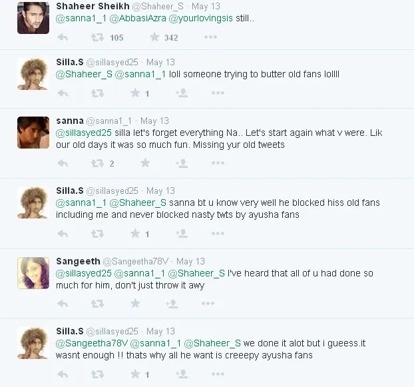Open more options on sanna's tweet
The image size is (414, 387).
coord(210,163)
